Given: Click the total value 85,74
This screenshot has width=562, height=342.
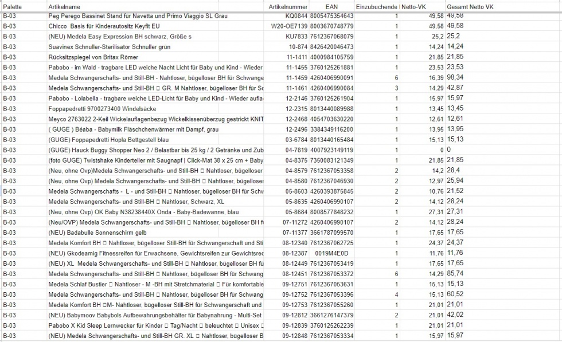Looking at the screenshot, I should [x=455, y=274].
